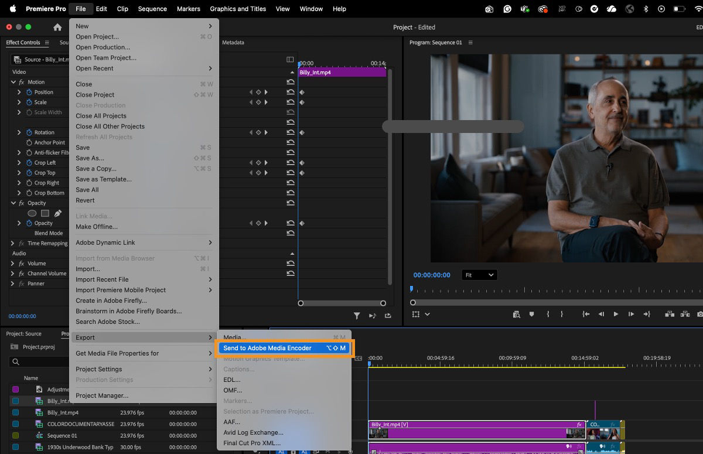703x454 pixels.
Task: Click the reset arrow next to Position
Action: click(x=290, y=92)
